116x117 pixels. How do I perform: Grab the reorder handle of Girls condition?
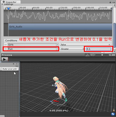[x=6, y=45]
